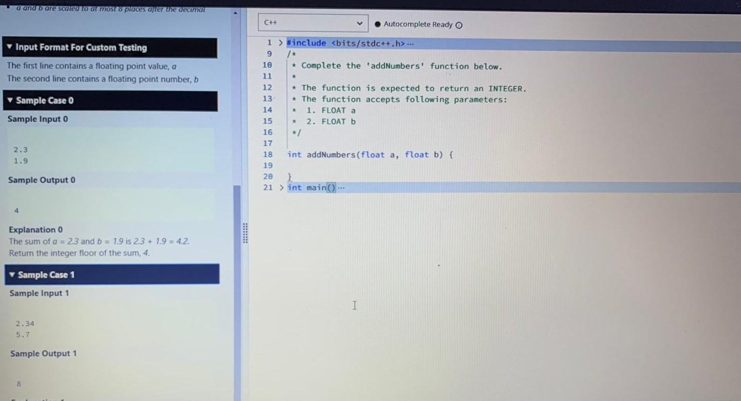Collapse the Sample Case 1 section
This screenshot has height=401, width=741.
click(12, 275)
